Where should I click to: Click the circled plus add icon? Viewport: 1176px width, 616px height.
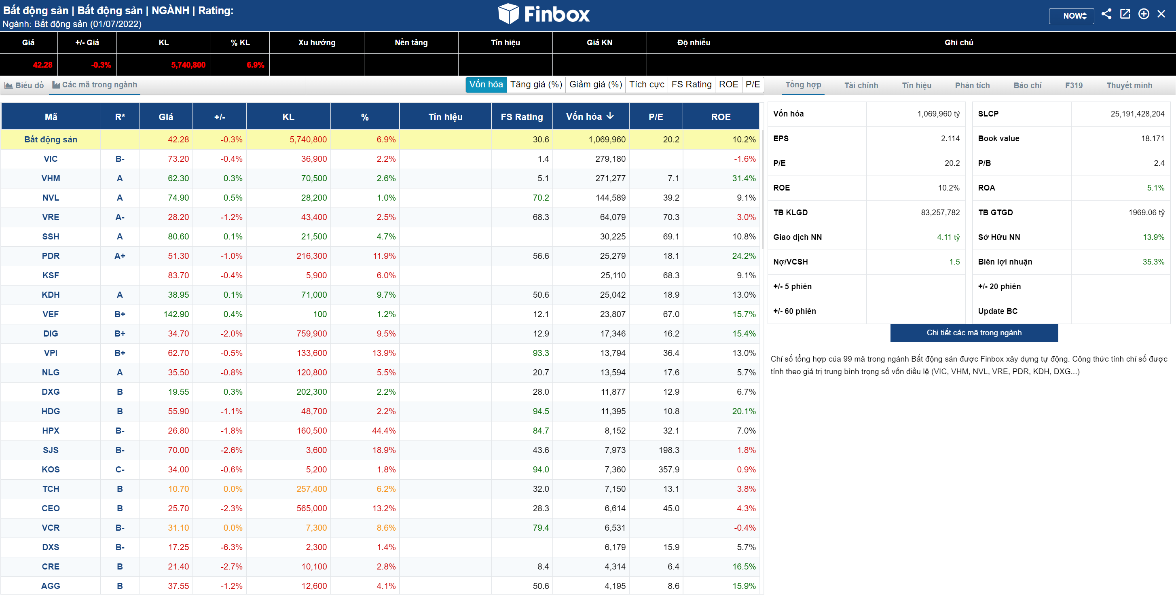coord(1144,14)
